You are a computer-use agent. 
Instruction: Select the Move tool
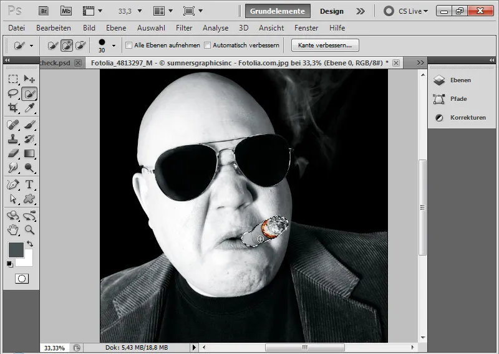click(x=29, y=79)
